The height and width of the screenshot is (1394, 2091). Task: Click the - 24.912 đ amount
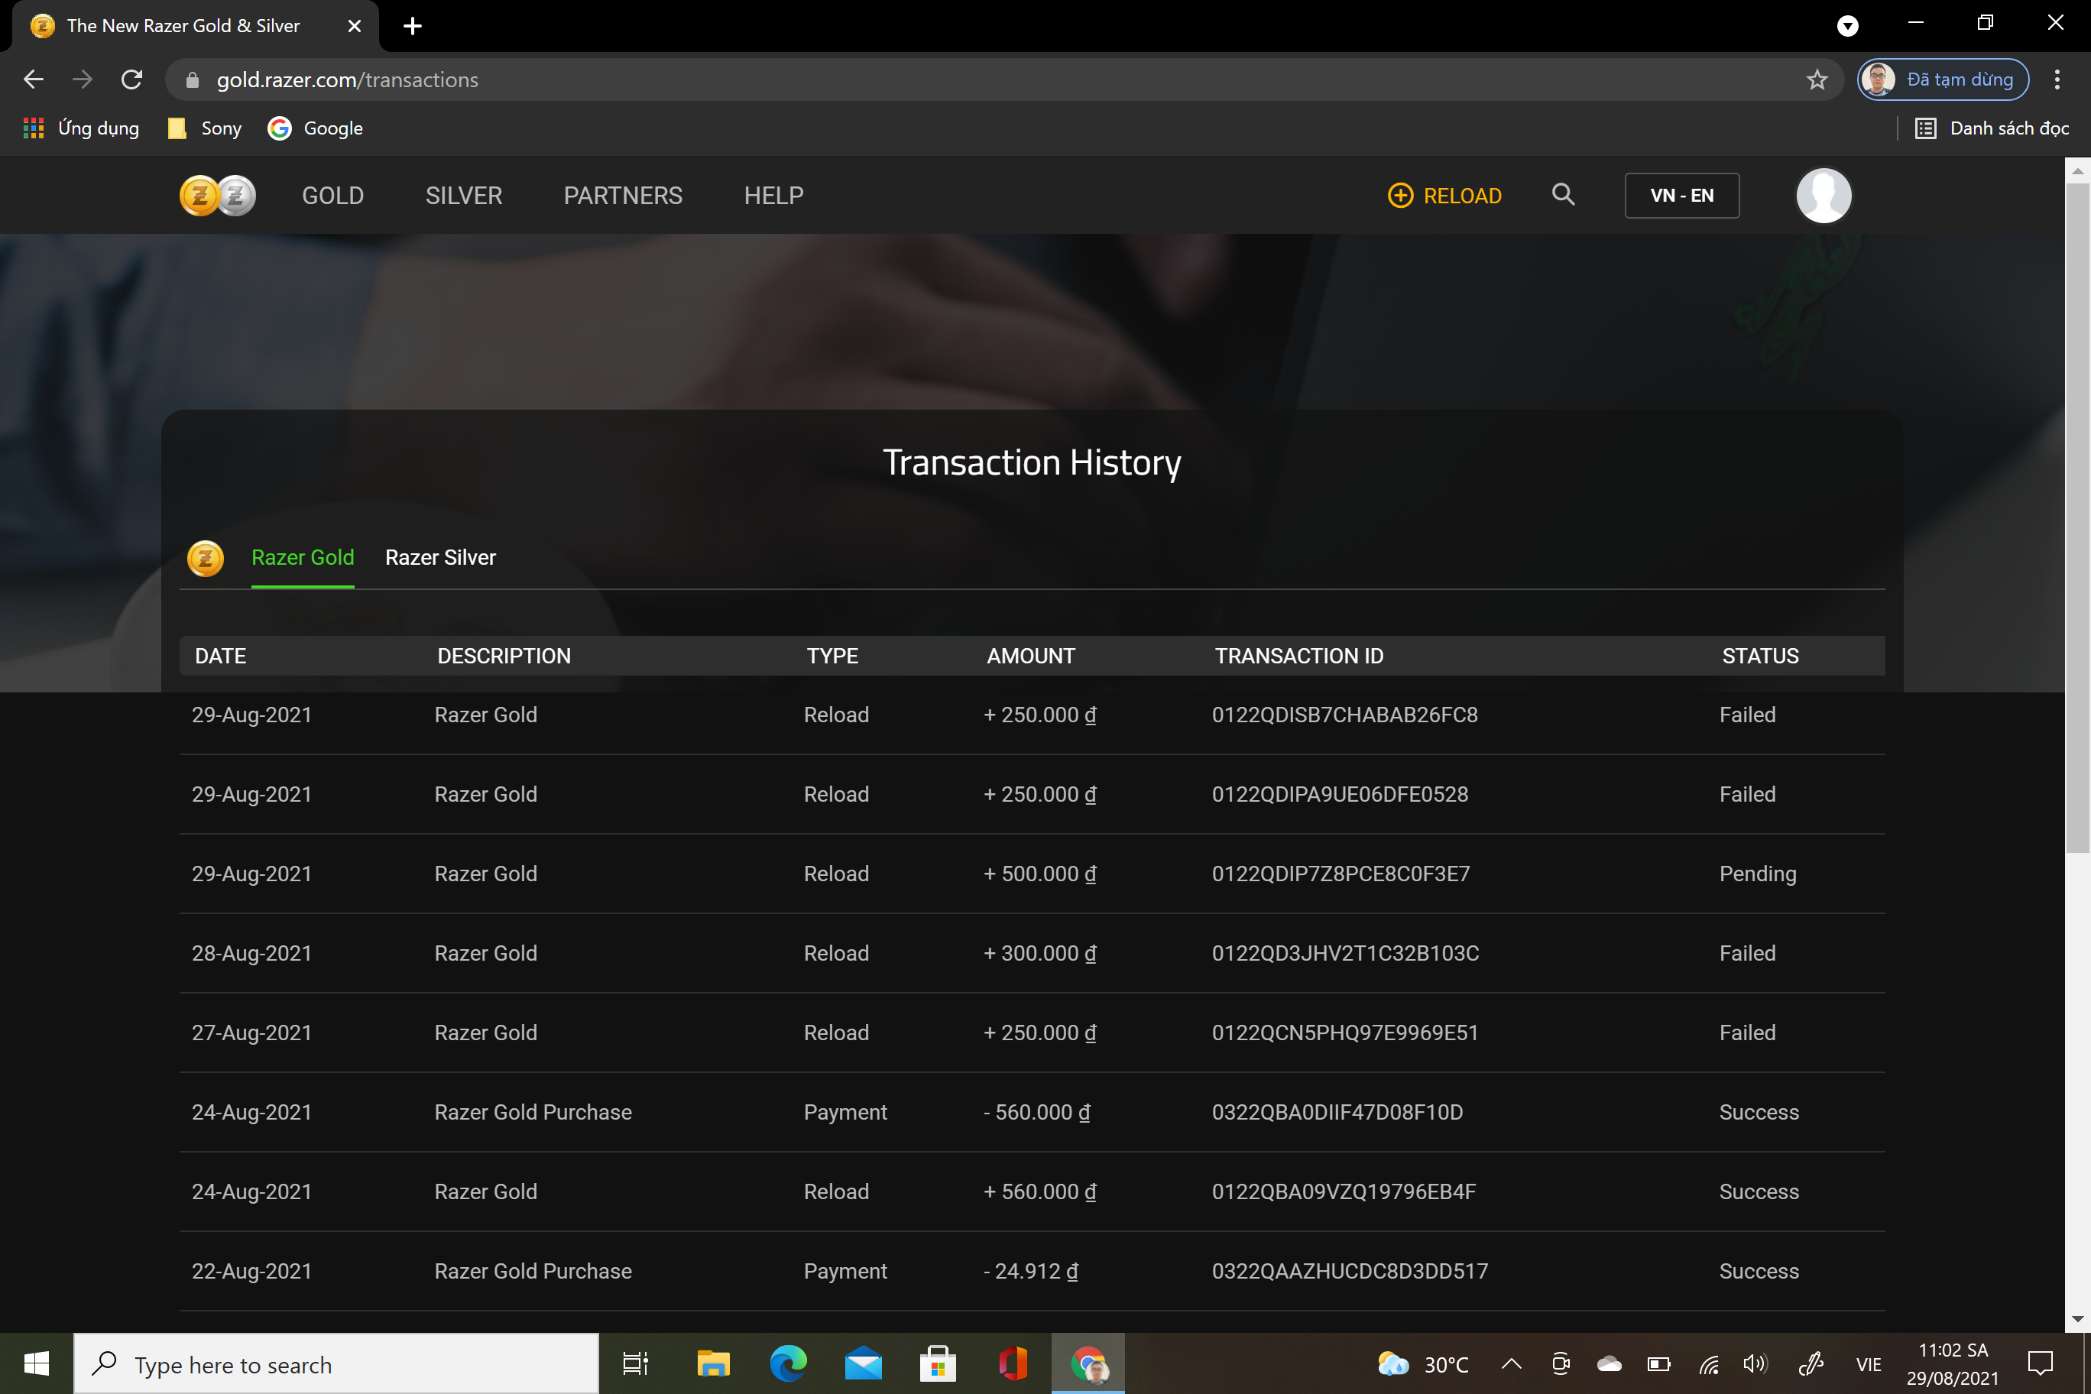1030,1271
